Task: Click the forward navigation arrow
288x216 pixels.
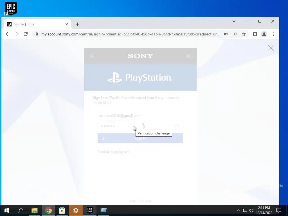Action: pos(17,34)
